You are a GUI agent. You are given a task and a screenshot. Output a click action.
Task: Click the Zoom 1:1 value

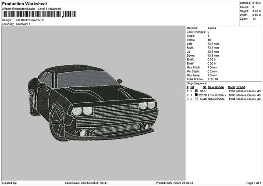[x=254, y=19]
